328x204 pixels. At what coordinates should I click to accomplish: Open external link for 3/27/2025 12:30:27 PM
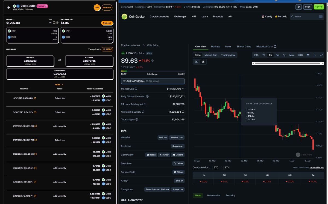click(35, 140)
